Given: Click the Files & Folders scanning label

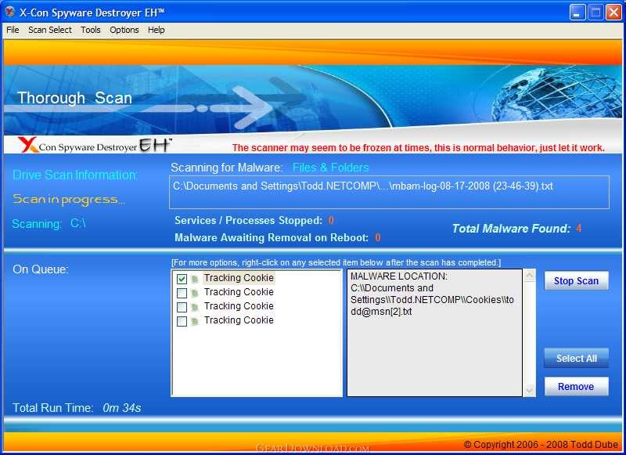Looking at the screenshot, I should click(330, 168).
